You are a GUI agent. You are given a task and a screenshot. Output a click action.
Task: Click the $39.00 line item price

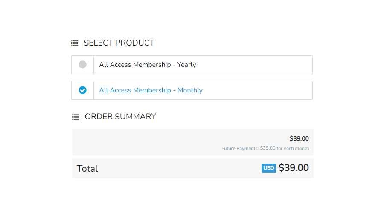299,138
